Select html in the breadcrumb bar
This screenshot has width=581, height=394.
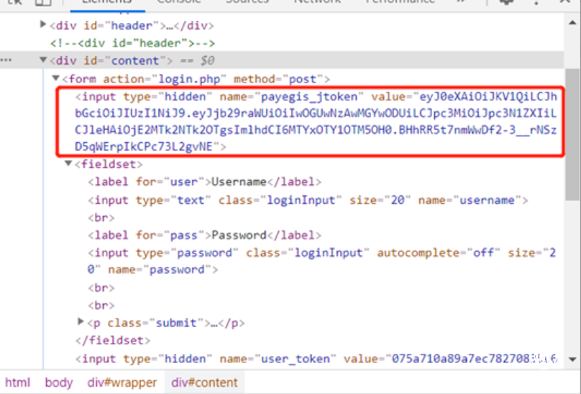tap(18, 382)
